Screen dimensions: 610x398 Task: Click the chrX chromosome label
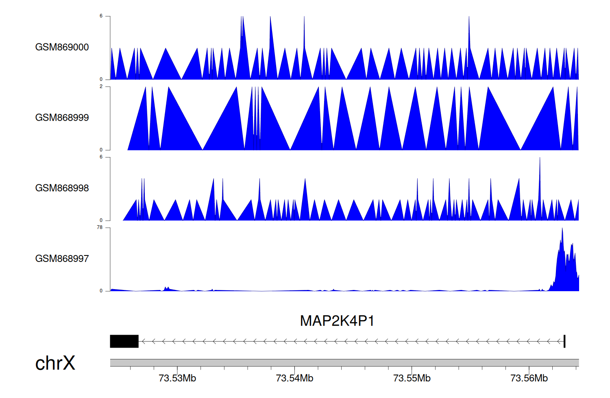point(55,363)
